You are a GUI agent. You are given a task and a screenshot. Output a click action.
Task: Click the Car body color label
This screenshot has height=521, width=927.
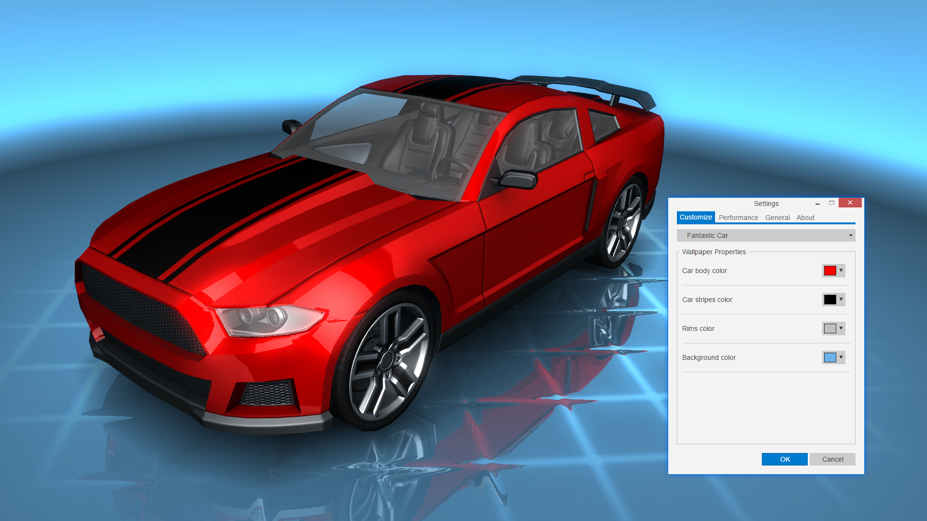pos(704,271)
